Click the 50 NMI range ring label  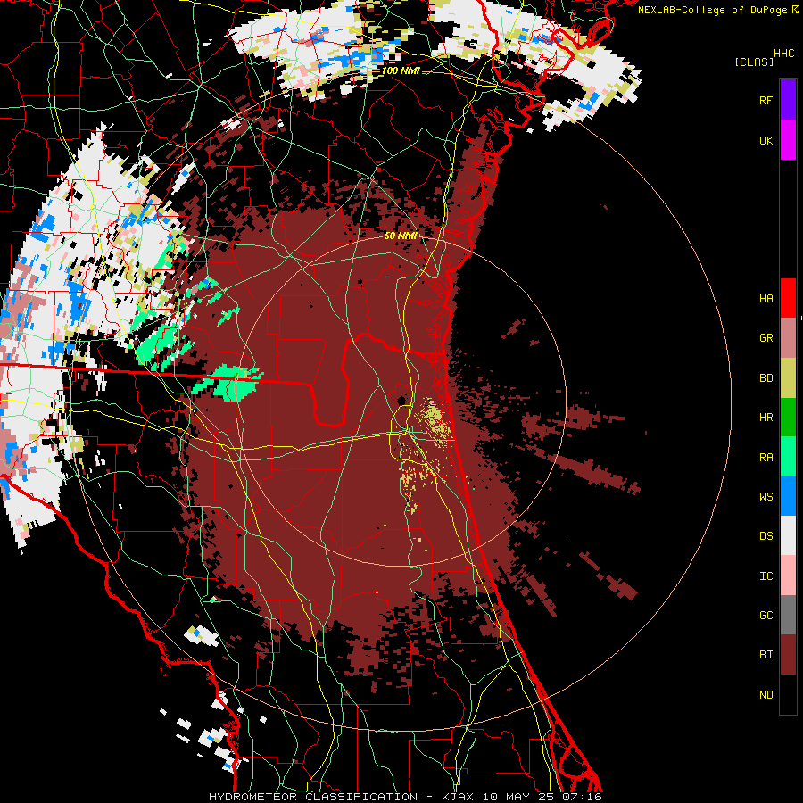[401, 236]
